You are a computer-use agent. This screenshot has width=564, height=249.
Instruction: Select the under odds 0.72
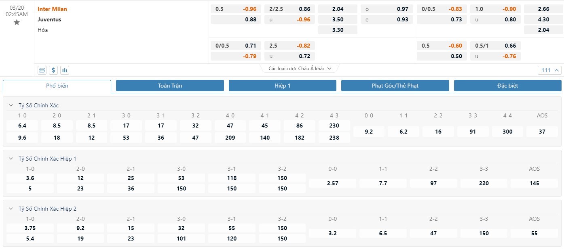coord(290,56)
